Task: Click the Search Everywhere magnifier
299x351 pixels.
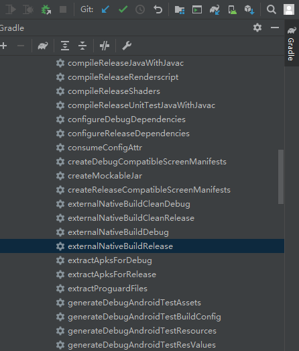Action: coord(272,9)
